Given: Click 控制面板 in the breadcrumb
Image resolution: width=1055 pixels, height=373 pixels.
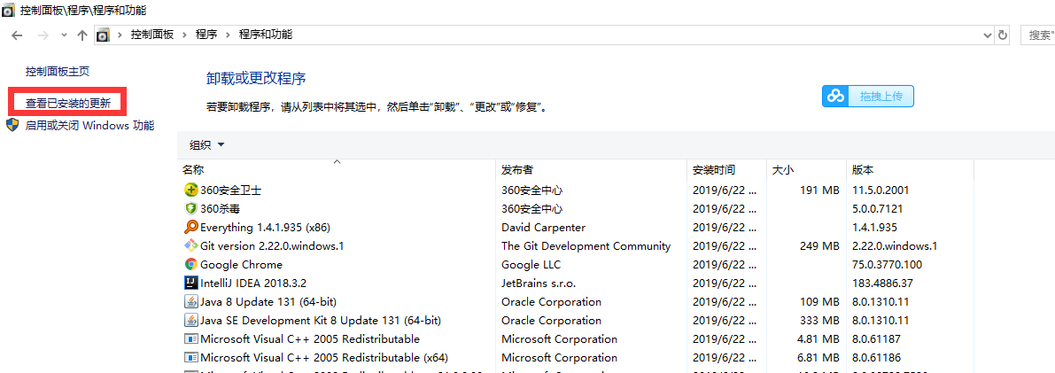Looking at the screenshot, I should click(x=152, y=35).
